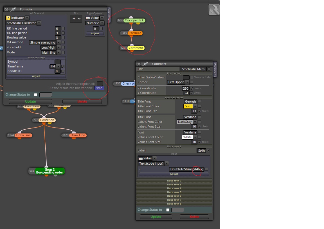Image resolution: width=324 pixels, height=229 pixels.
Task: Expand Data row 8 section
Action: click(x=174, y=204)
